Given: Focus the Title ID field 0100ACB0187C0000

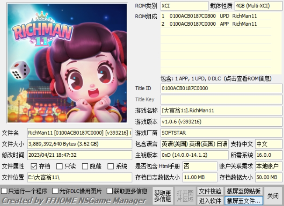Looking at the screenshot, I should click(222, 88).
